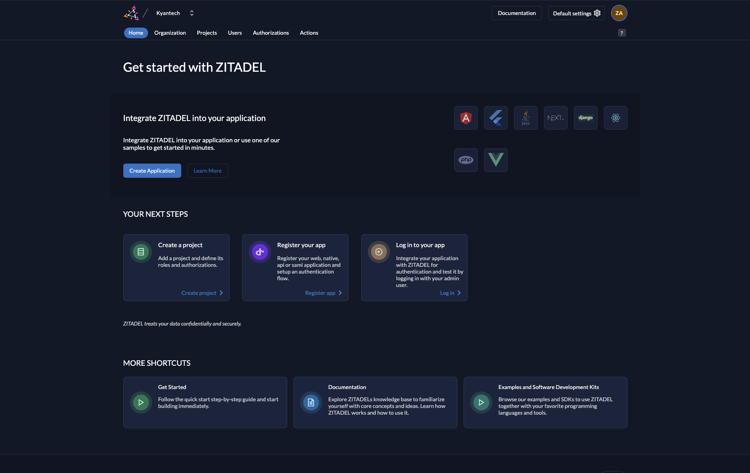This screenshot has width=750, height=473.
Task: Open the Get Started shortcut card
Action: pyautogui.click(x=205, y=402)
